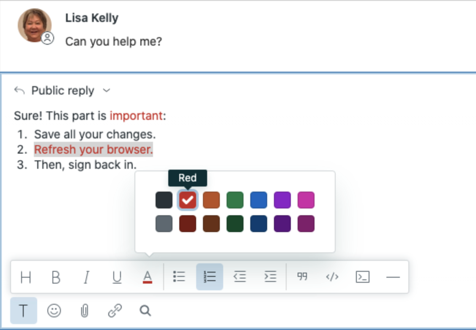The height and width of the screenshot is (330, 476).
Task: Attach a file with paperclip icon
Action: pos(84,311)
